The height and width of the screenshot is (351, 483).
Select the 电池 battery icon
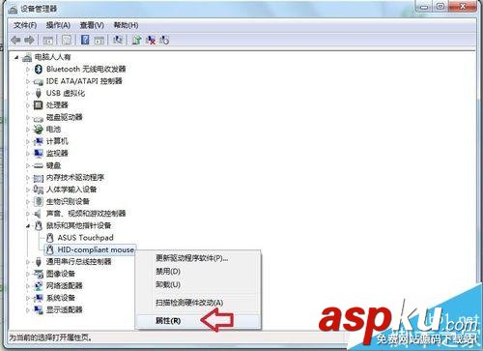click(39, 130)
